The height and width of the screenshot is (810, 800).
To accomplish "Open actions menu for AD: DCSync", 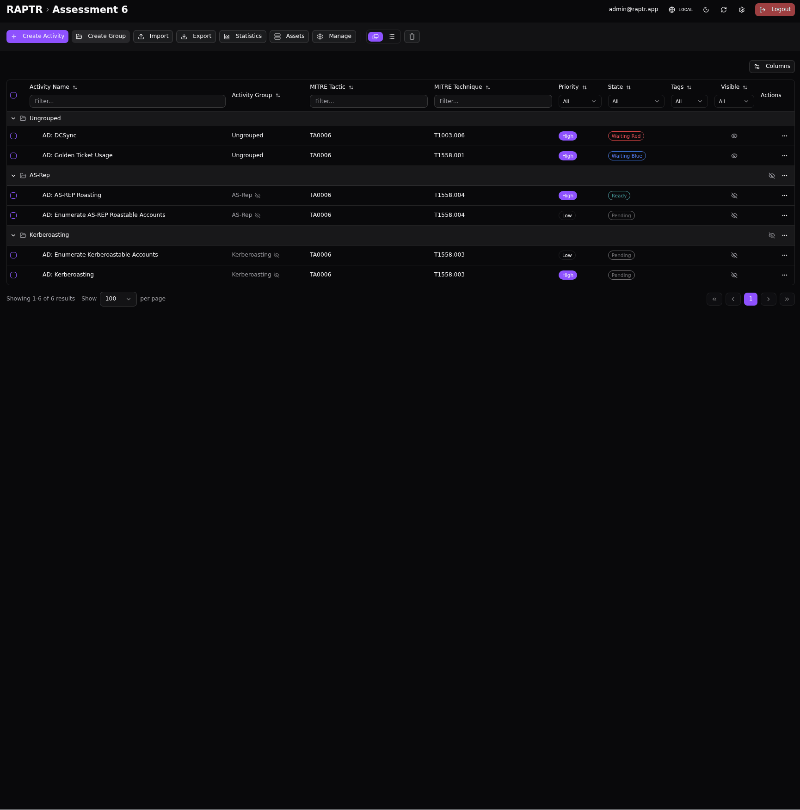I will tap(784, 136).
